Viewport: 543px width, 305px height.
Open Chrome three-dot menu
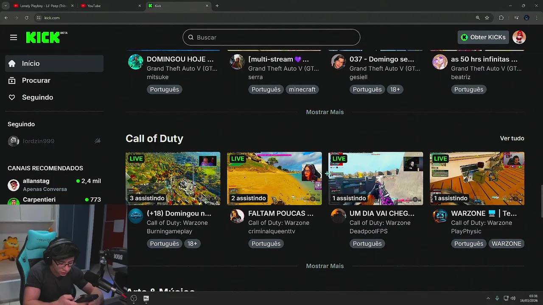537,18
